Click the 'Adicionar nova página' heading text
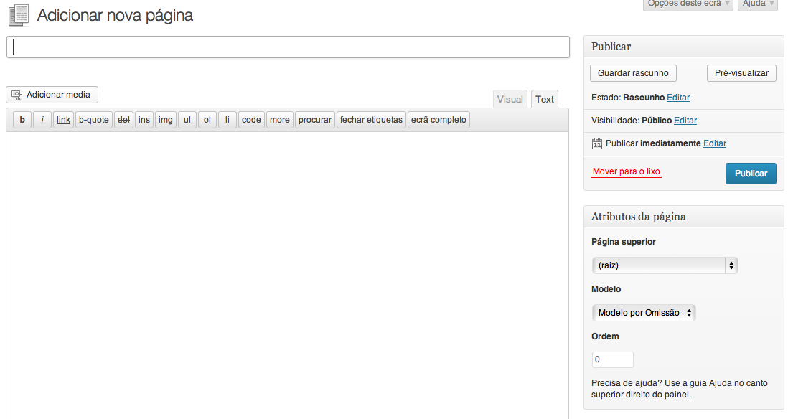Screen dimensions: 788x419 coord(115,15)
